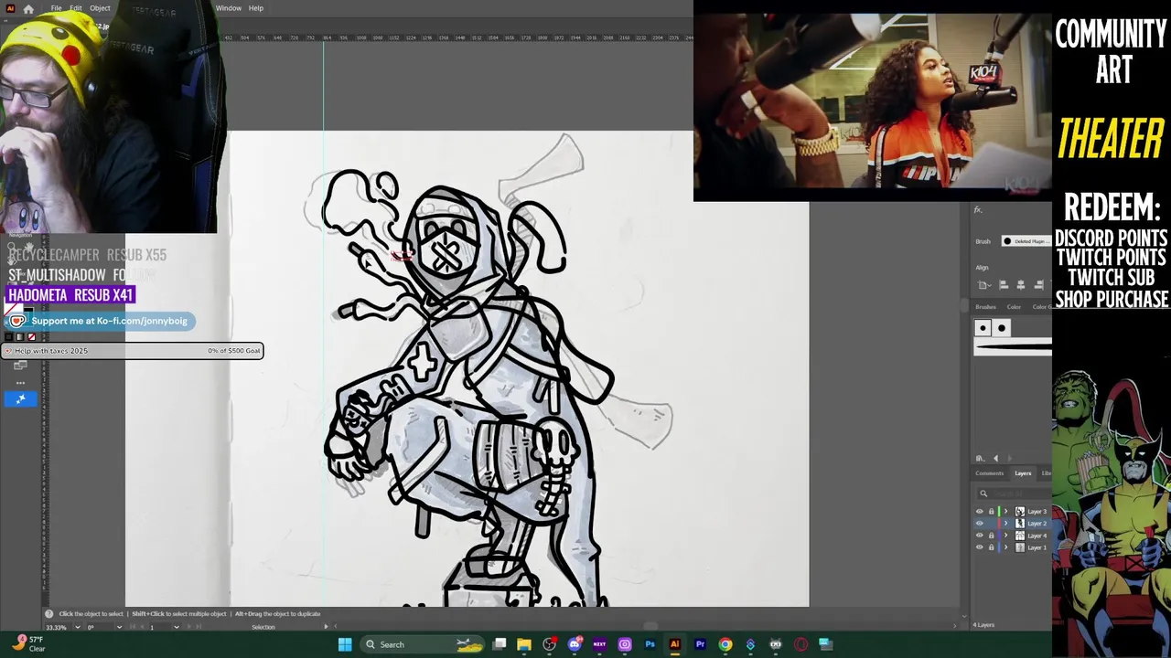
Task: Toggle visibility of Layer 2
Action: pyautogui.click(x=980, y=524)
